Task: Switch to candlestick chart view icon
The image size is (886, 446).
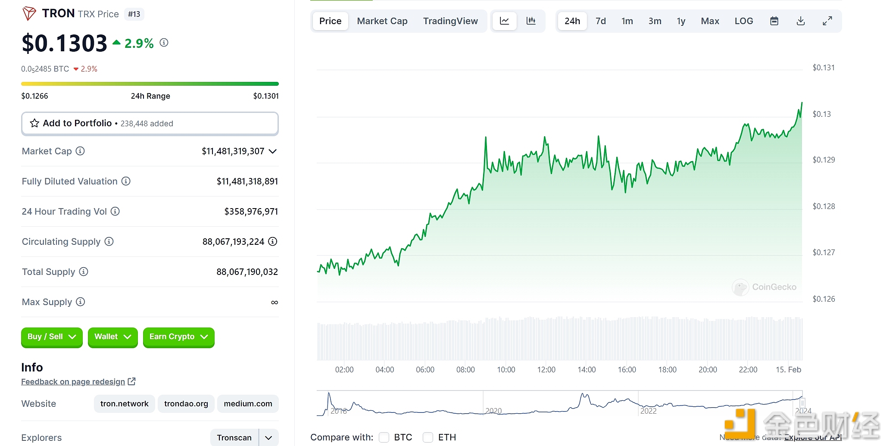Action: [x=531, y=21]
